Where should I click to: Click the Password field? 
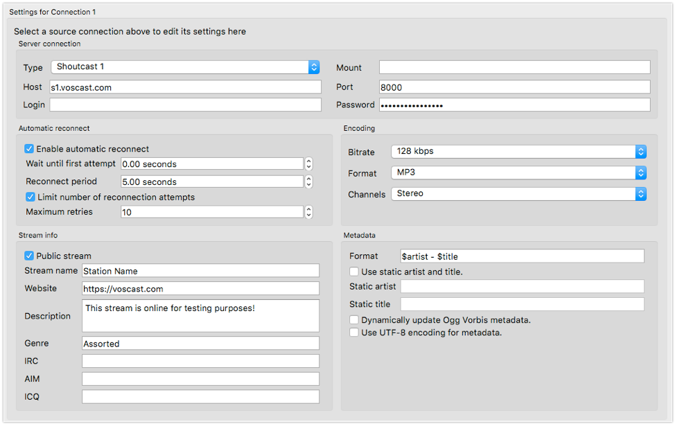point(514,105)
